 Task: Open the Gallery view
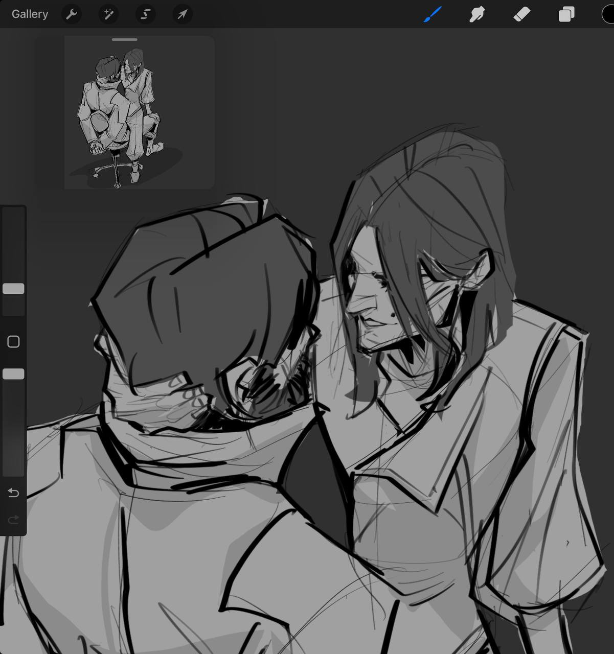click(x=30, y=14)
